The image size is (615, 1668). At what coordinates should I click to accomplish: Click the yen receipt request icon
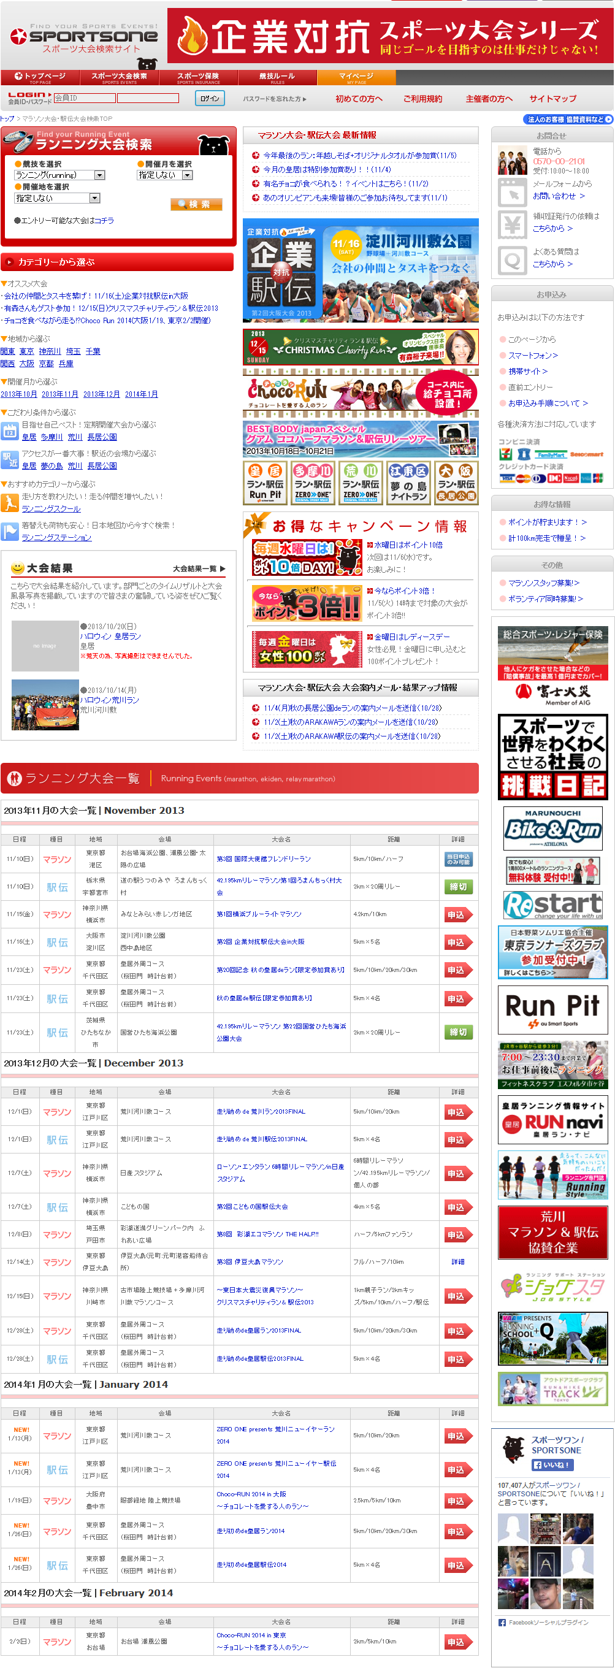click(512, 224)
